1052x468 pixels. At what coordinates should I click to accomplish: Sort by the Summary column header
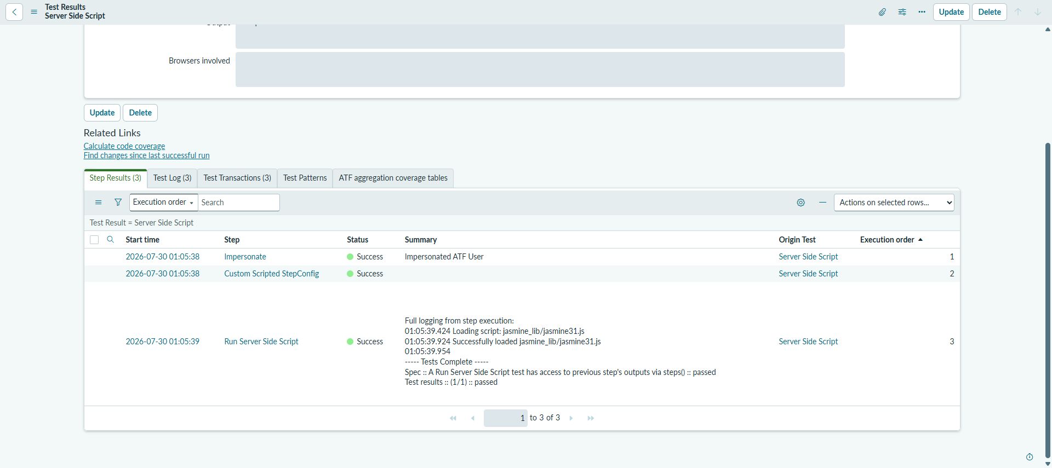(x=420, y=240)
